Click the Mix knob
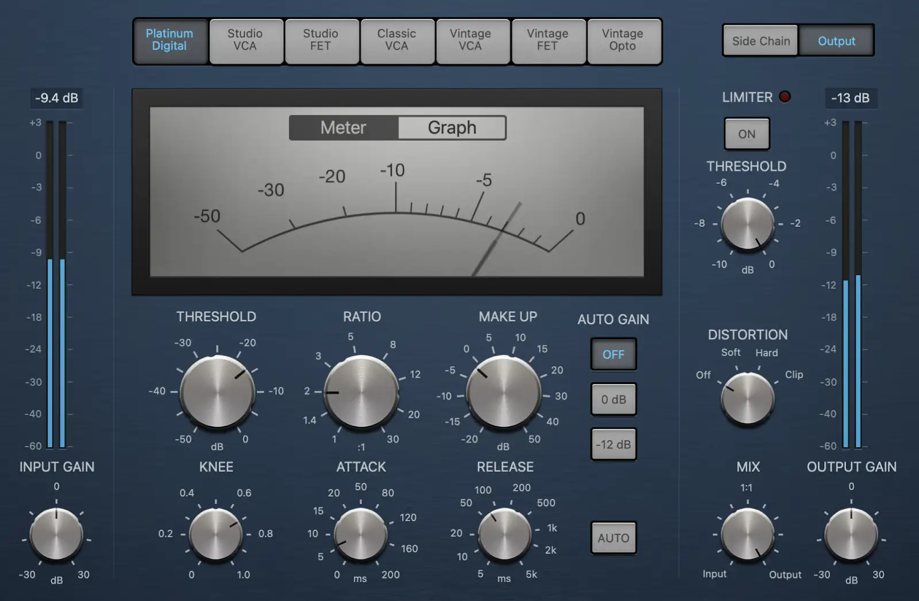This screenshot has height=601, width=919. pos(747,534)
